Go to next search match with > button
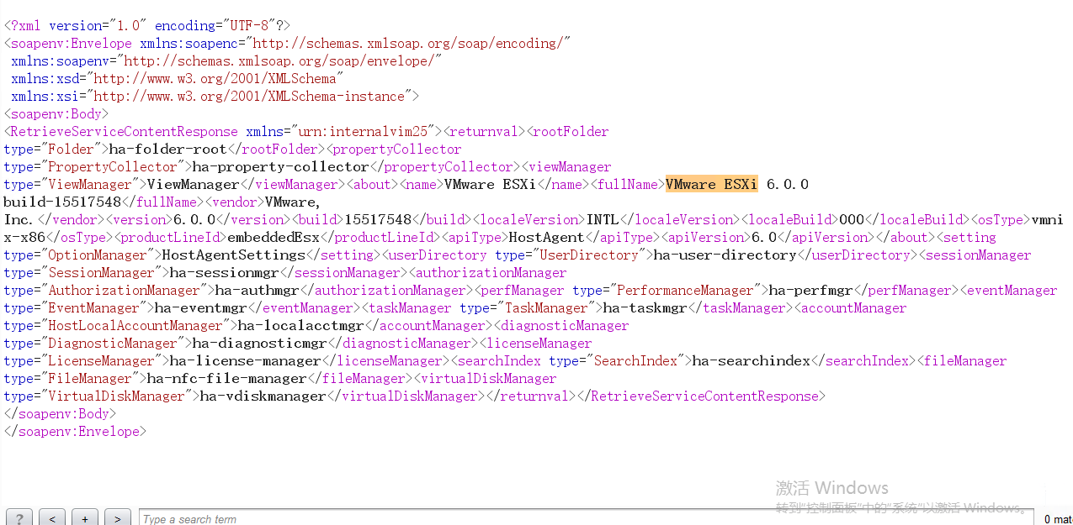Image resolution: width=1073 pixels, height=525 pixels. pyautogui.click(x=118, y=518)
